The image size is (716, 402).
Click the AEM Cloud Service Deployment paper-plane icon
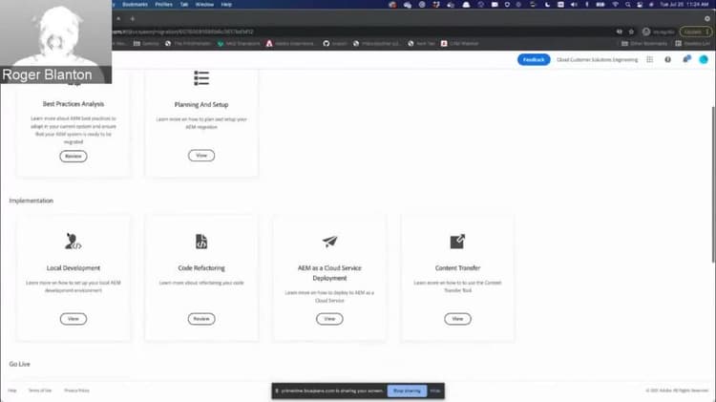click(329, 242)
